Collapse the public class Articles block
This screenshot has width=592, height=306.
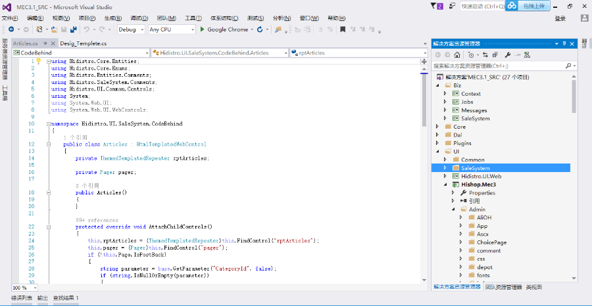[x=48, y=144]
